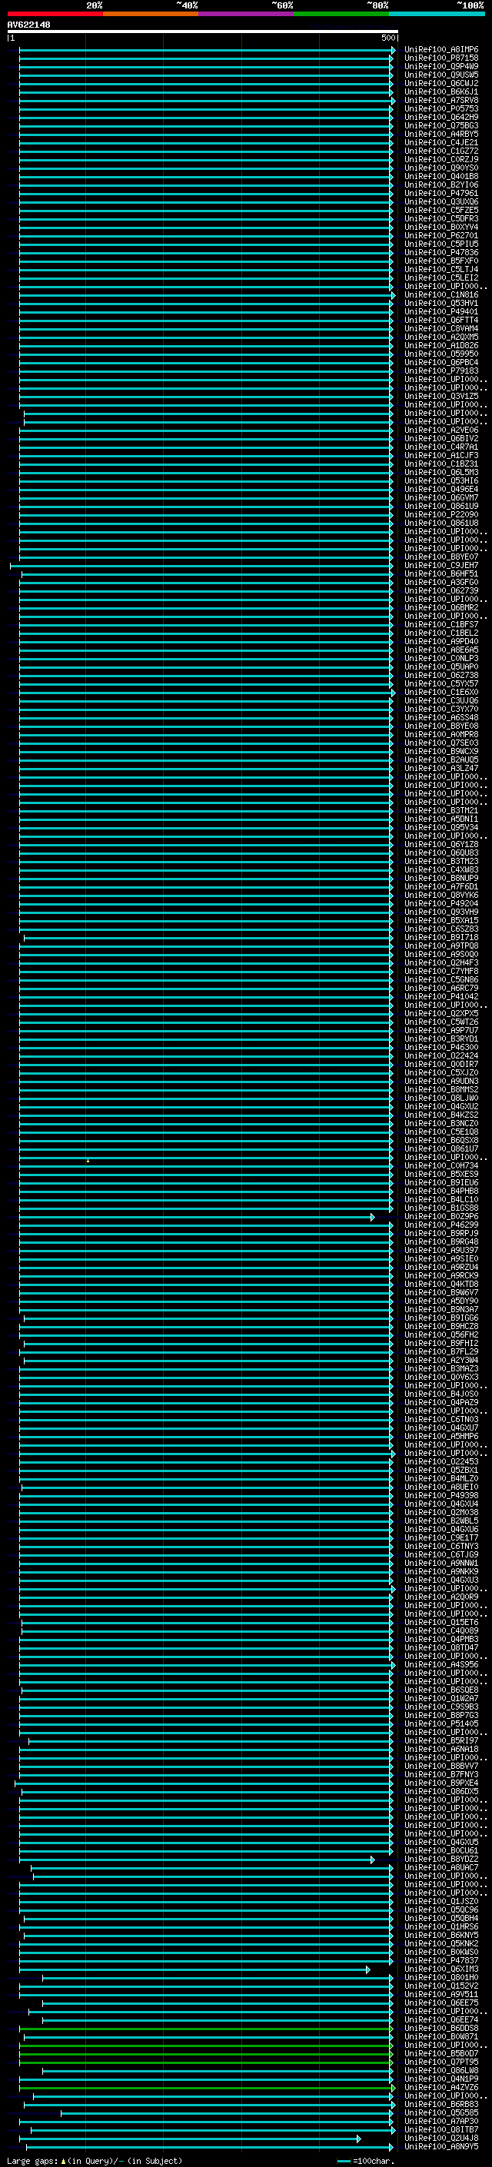Click the UniRef100_P47837 hit name
Screen dimensions: 492x2167
440,1960
